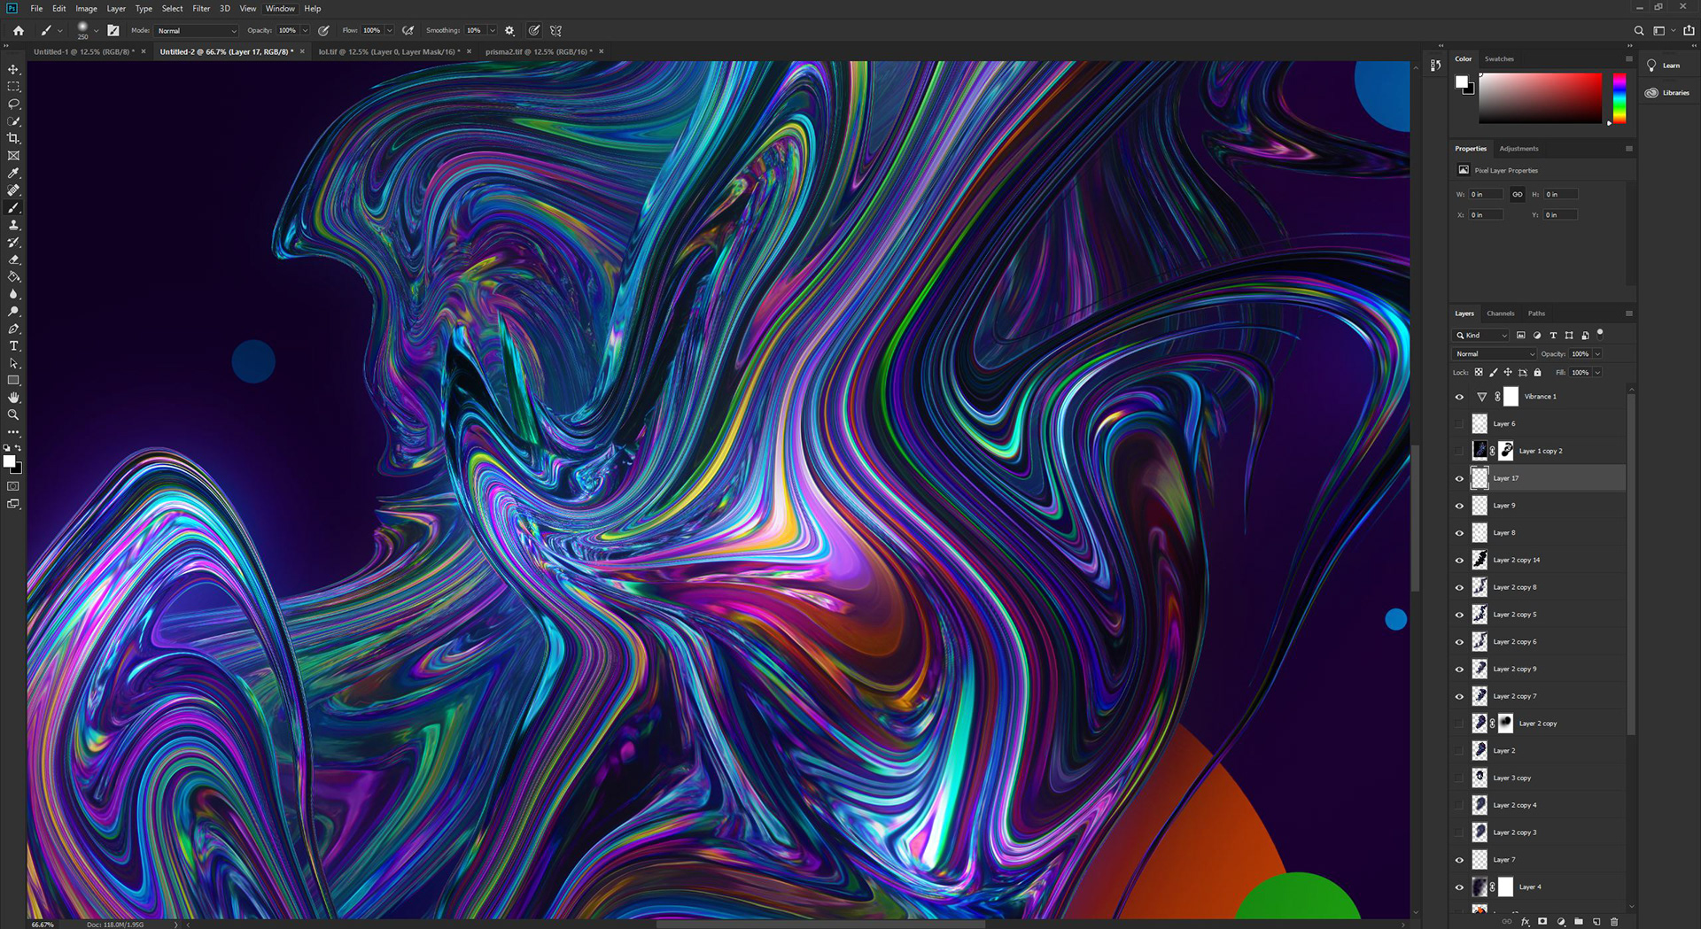Hide Layer 17 with eye icon
Image resolution: width=1701 pixels, height=929 pixels.
[1459, 478]
